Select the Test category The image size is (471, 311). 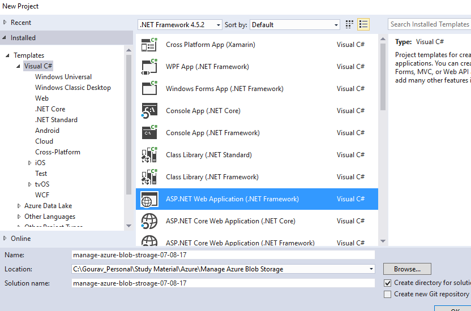(41, 174)
